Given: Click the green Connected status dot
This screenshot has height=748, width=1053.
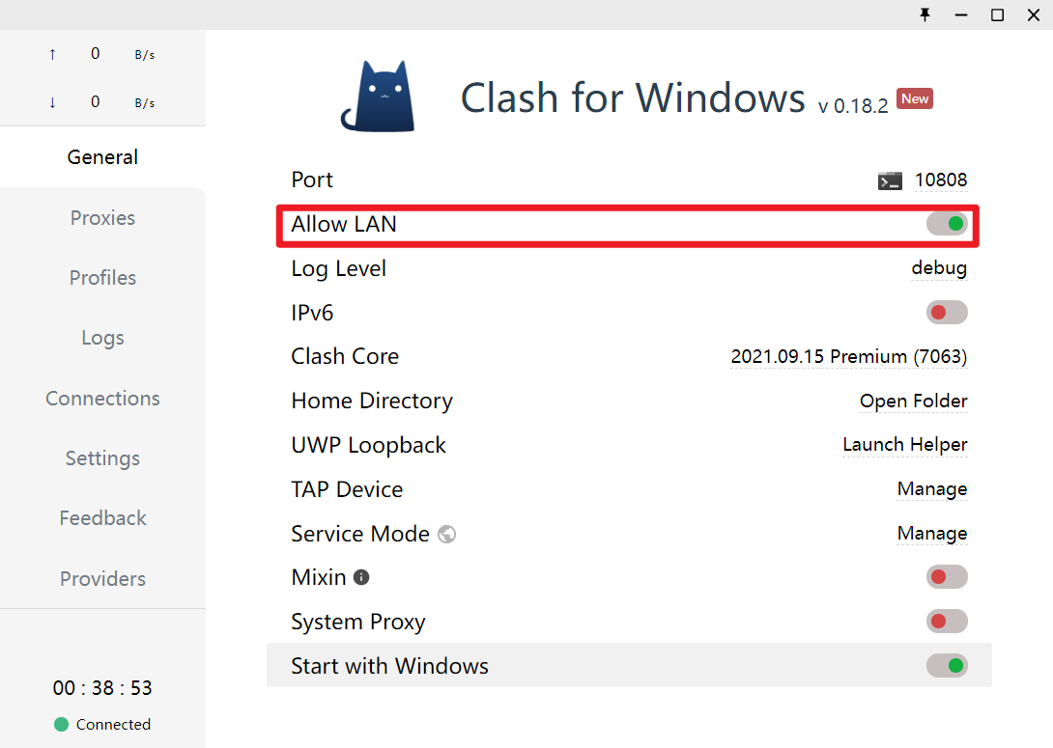Looking at the screenshot, I should click(x=61, y=725).
